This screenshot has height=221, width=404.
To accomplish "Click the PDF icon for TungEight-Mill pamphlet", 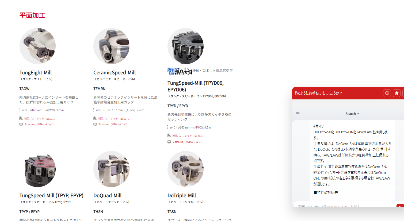I will pos(21,118).
